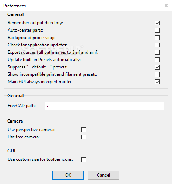The height and width of the screenshot is (184, 172).
Task: Uncheck Suppress default presets checkbox
Action: tap(157, 67)
